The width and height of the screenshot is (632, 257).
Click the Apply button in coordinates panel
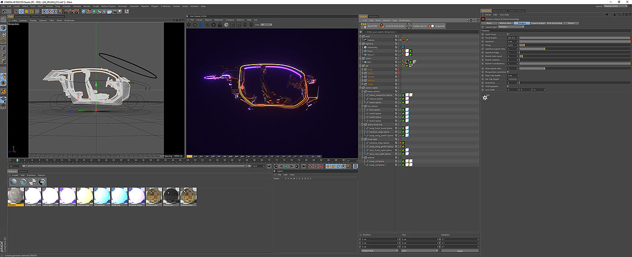pyautogui.click(x=460, y=251)
